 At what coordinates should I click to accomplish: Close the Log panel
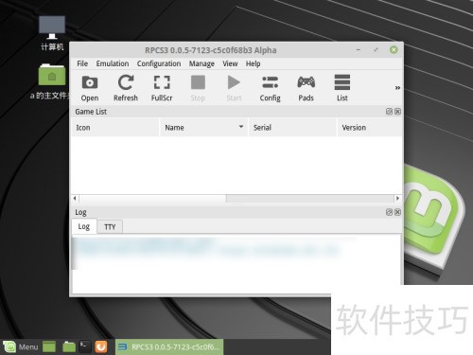[x=397, y=212]
